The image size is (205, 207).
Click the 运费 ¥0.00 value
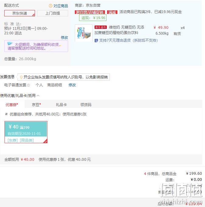[x=196, y=180]
